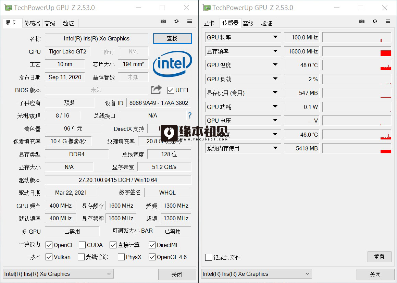Toggle the DirectML checkbox

152,245
